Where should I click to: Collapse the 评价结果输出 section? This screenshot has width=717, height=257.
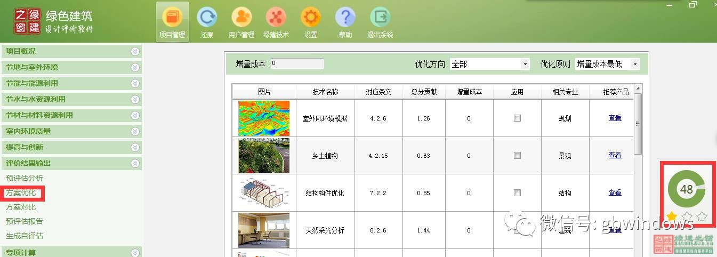click(71, 163)
